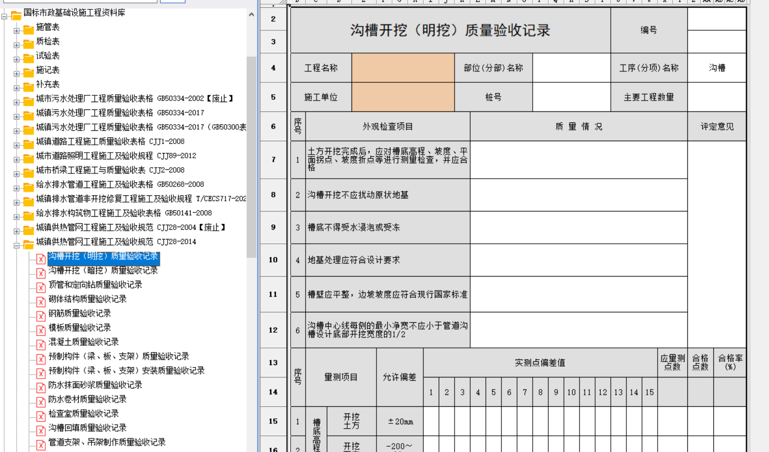Click the 补充表 folder icon
Screen dimensions: 769x452
tap(28, 86)
